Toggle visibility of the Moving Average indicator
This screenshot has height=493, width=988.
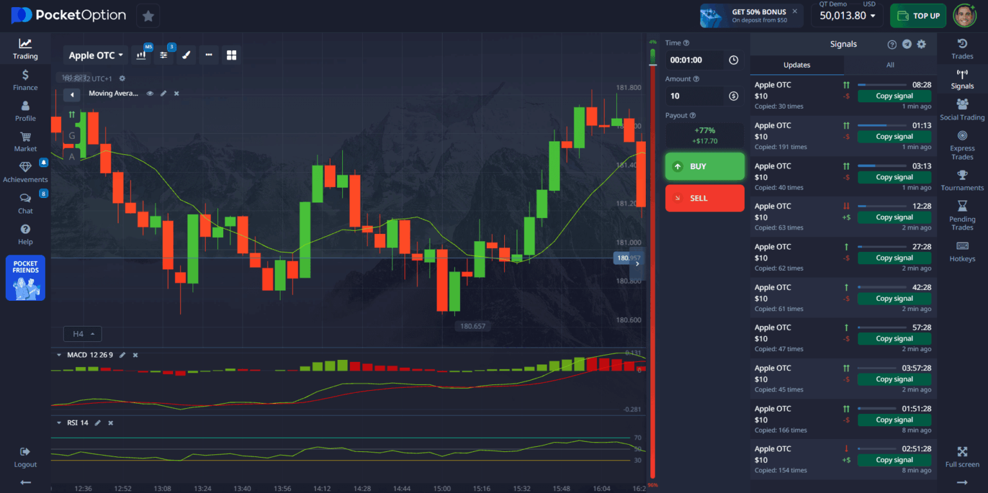[150, 93]
